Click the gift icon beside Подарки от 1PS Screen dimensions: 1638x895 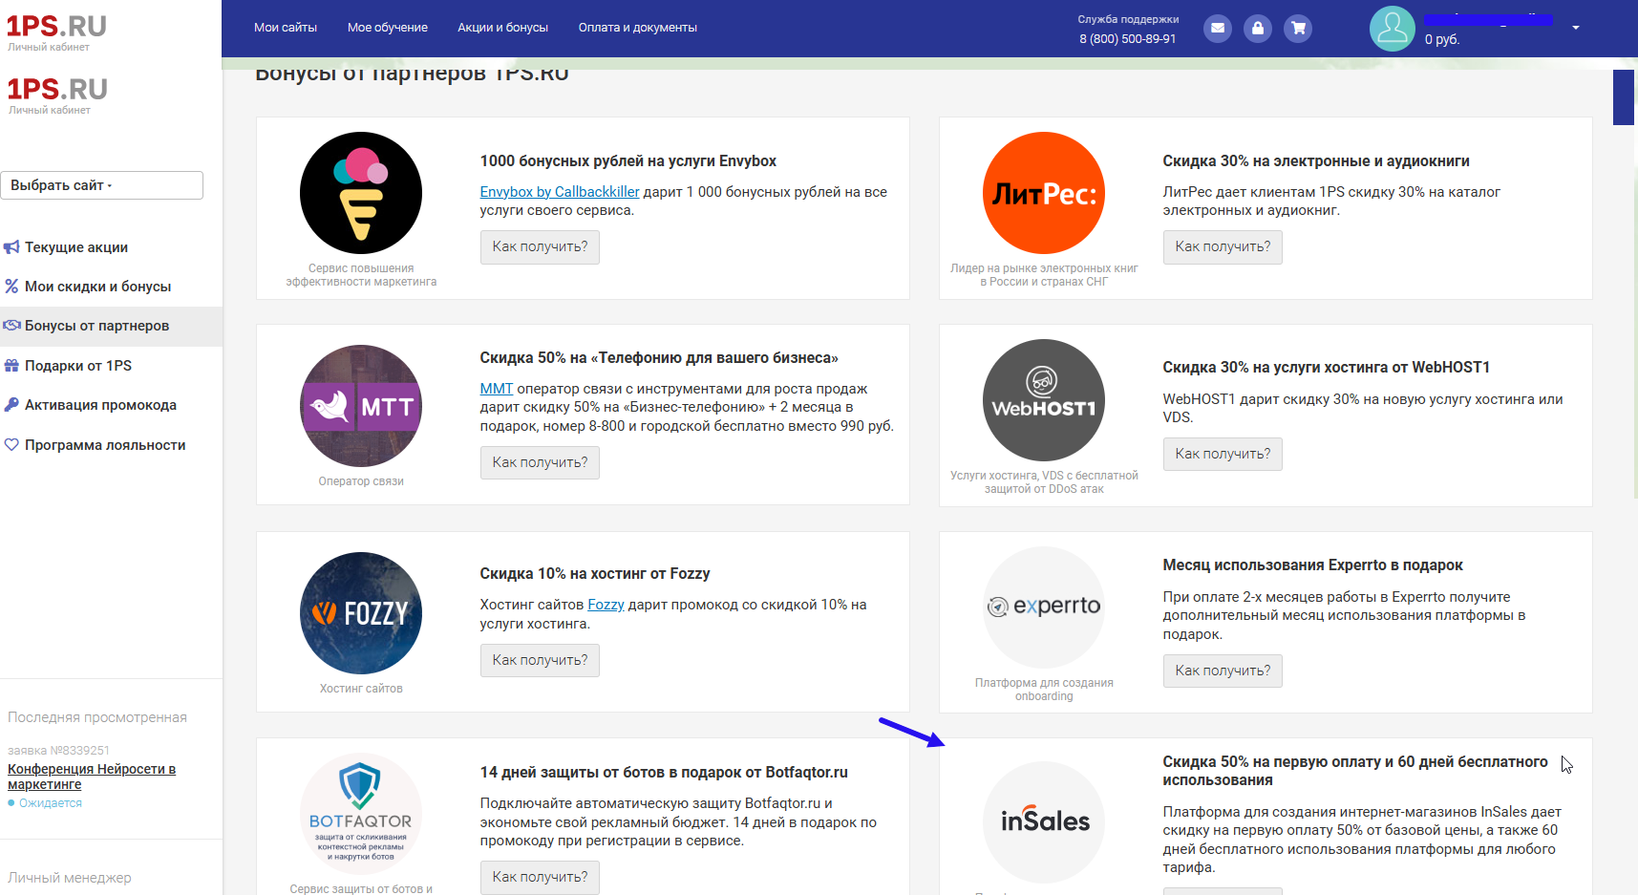[11, 366]
